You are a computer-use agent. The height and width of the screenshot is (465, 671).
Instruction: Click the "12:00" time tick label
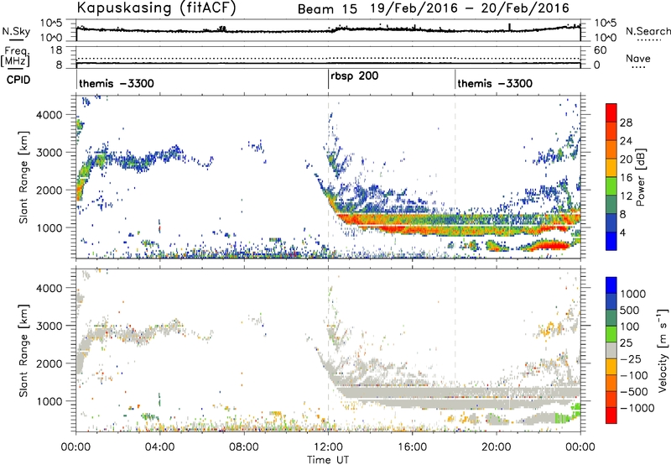click(328, 447)
